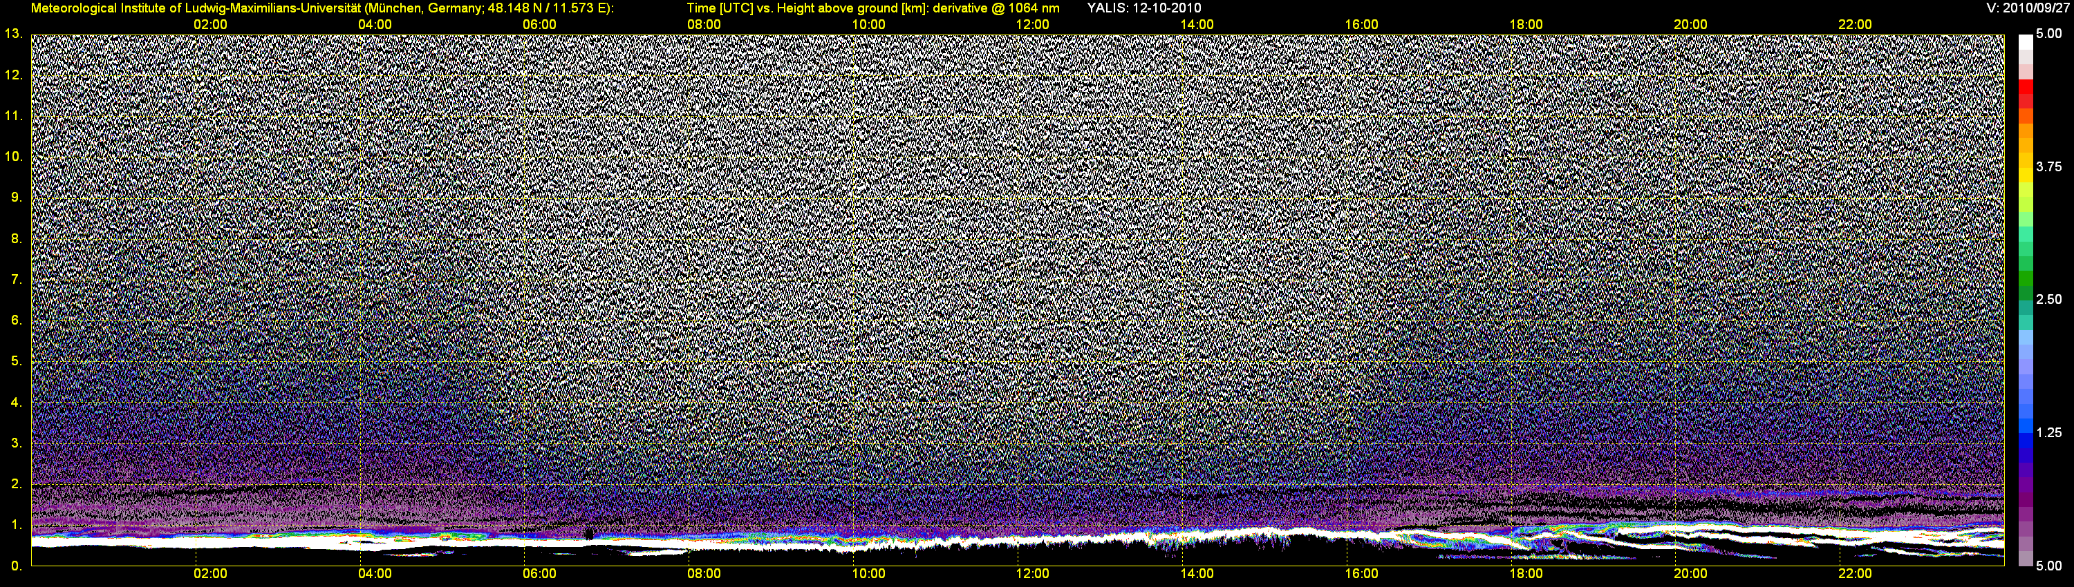Click the 7. km height axis label
This screenshot has width=2074, height=587.
point(17,279)
